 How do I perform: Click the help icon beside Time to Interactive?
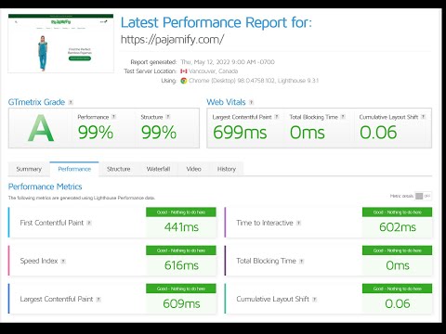click(x=298, y=223)
